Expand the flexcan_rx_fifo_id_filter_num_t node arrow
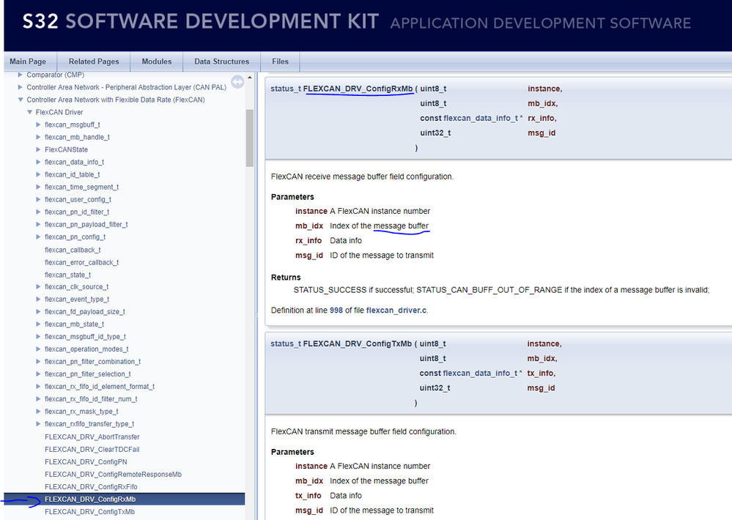 38,399
